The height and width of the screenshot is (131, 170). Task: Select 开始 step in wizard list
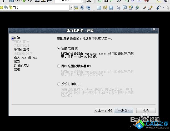[x=17, y=38]
